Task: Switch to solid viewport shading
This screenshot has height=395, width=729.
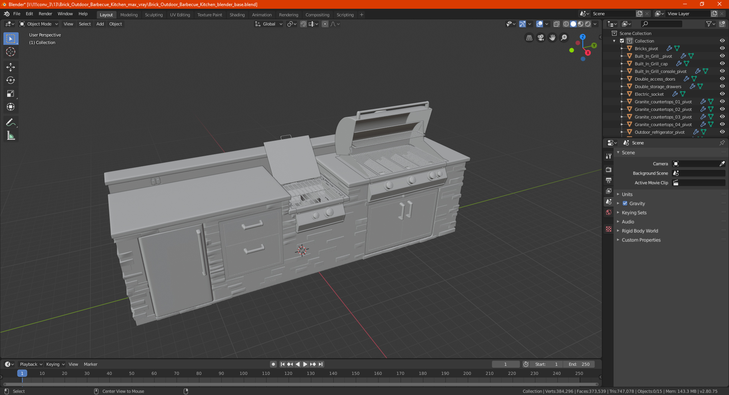Action: (573, 24)
